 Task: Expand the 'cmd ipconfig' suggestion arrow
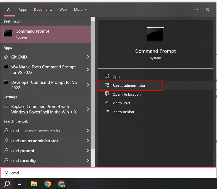(x=88, y=160)
